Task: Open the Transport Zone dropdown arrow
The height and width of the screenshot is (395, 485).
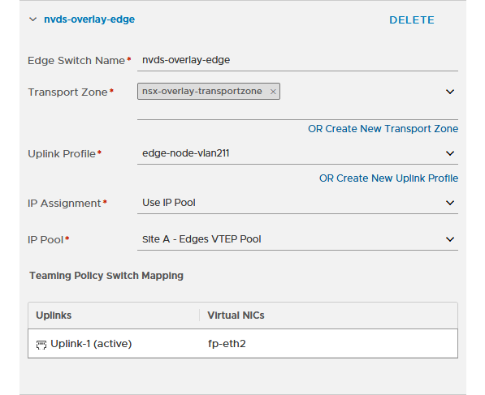Action: pos(450,92)
